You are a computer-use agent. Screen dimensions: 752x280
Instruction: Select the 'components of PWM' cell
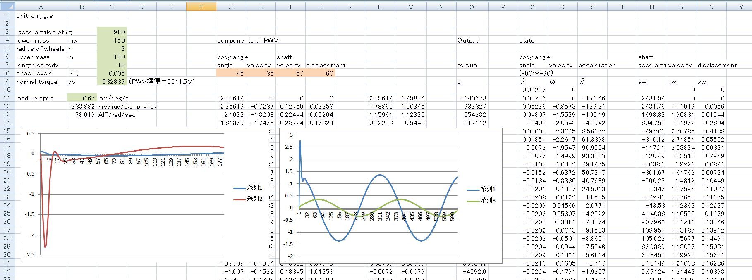tap(248, 40)
